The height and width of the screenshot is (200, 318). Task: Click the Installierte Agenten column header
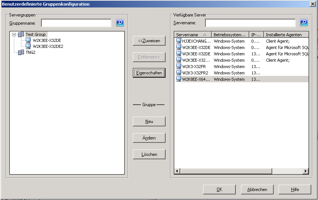[x=286, y=34]
